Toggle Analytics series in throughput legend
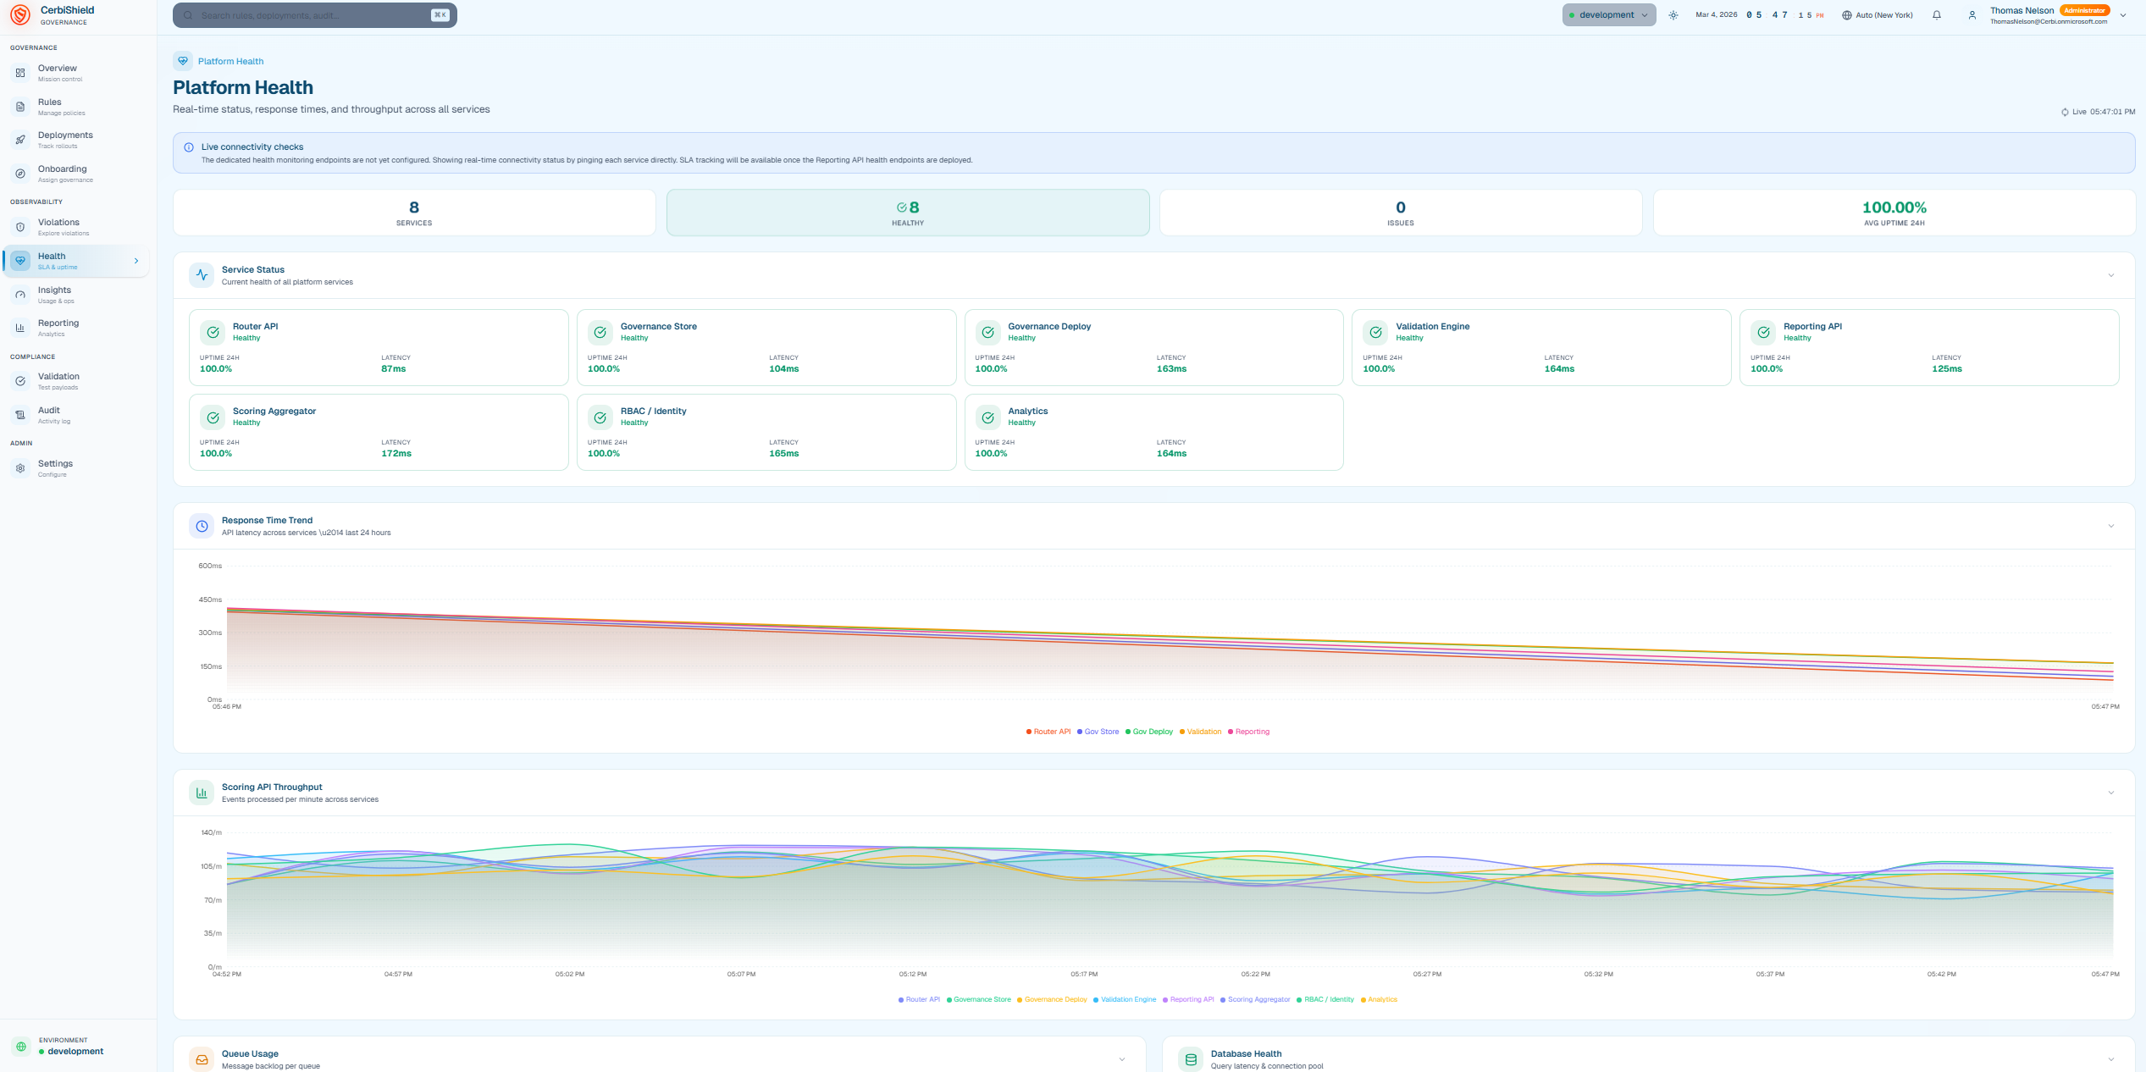The height and width of the screenshot is (1072, 2146). tap(1381, 999)
